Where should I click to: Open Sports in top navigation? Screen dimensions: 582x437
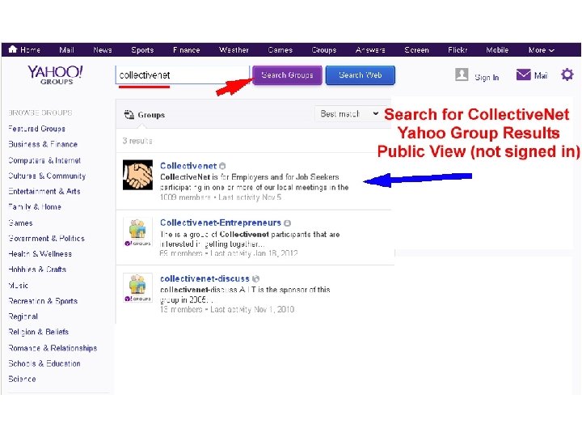click(x=142, y=50)
